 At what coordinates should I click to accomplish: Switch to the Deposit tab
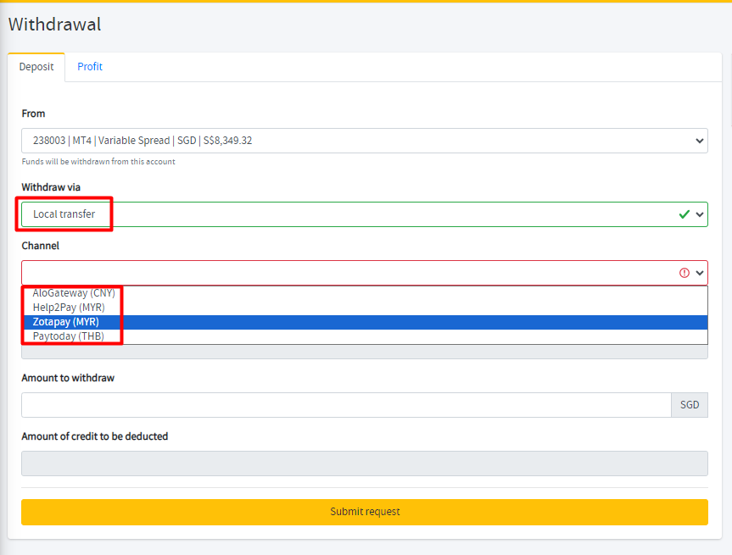[36, 67]
